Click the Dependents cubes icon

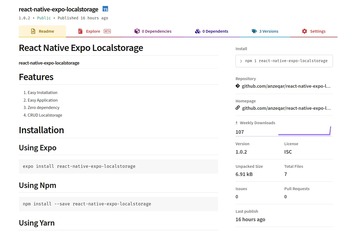[x=198, y=31]
